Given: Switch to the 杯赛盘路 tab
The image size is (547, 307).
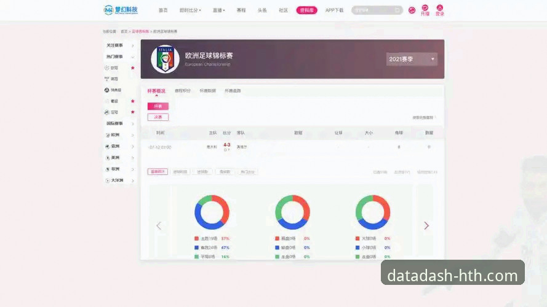Looking at the screenshot, I should [x=233, y=91].
